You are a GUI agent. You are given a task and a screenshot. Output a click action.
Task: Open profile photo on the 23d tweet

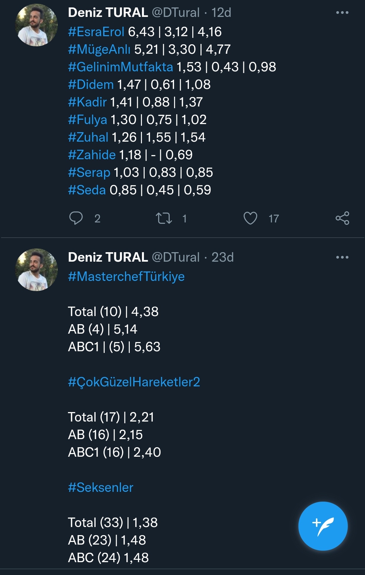point(36,270)
